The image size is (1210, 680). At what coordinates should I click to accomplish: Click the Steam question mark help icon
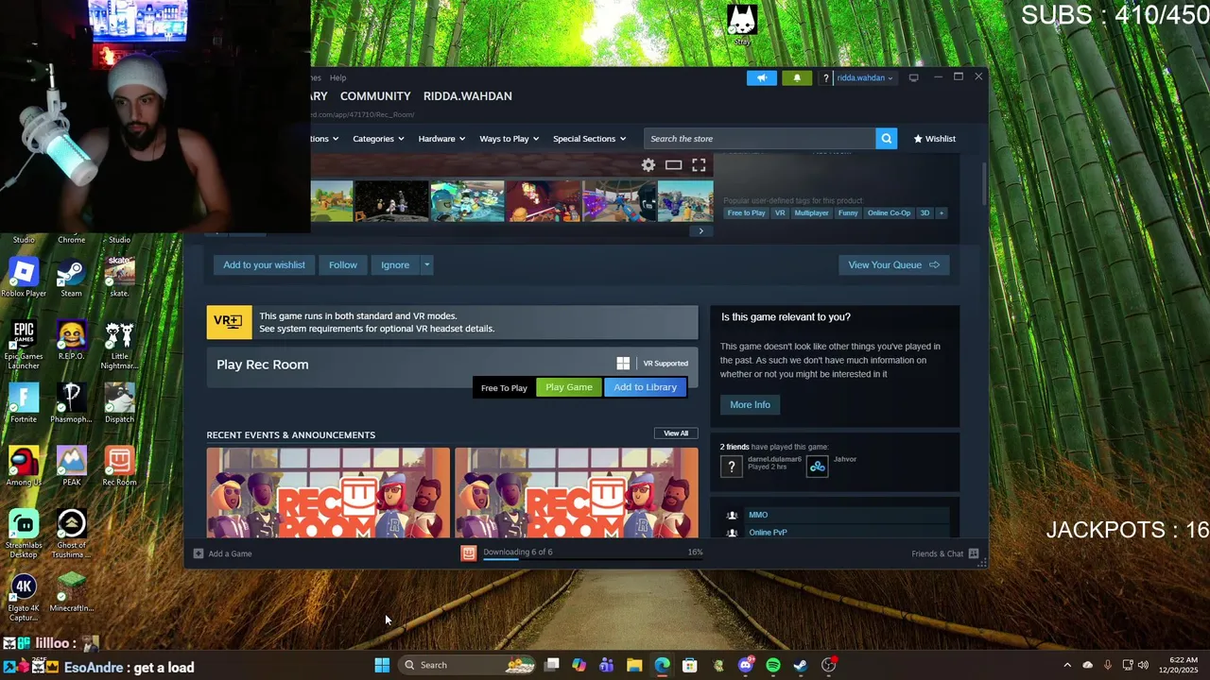point(825,77)
